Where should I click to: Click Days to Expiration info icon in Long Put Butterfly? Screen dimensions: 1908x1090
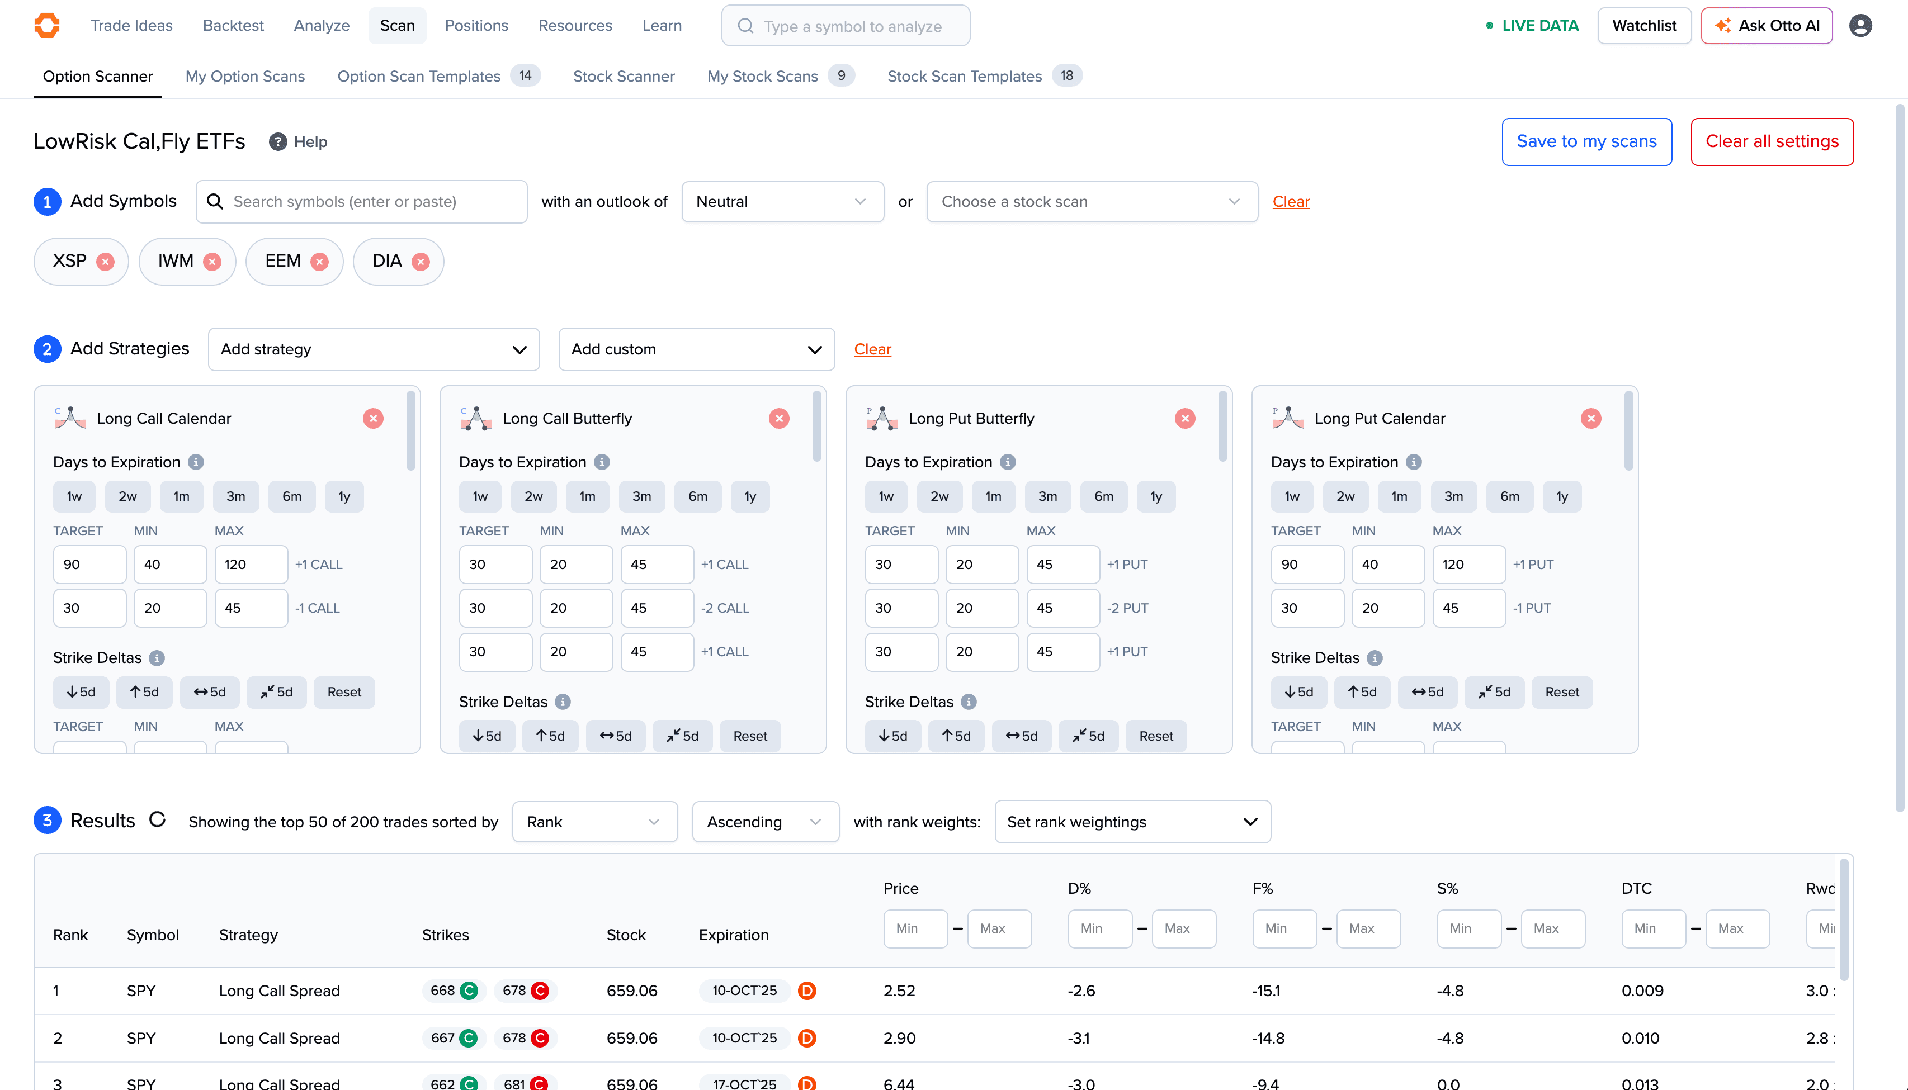[x=1008, y=462]
